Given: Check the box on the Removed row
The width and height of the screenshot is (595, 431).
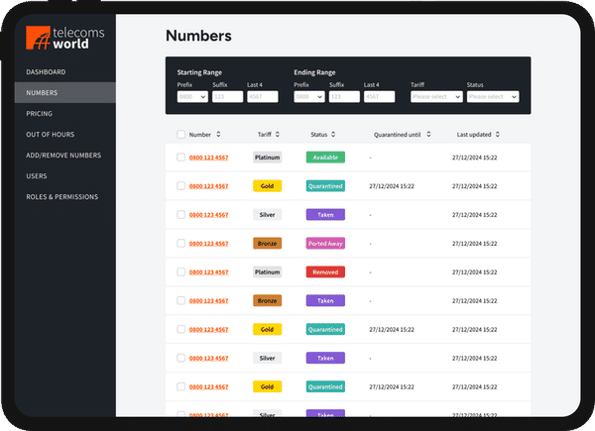Looking at the screenshot, I should pyautogui.click(x=181, y=272).
